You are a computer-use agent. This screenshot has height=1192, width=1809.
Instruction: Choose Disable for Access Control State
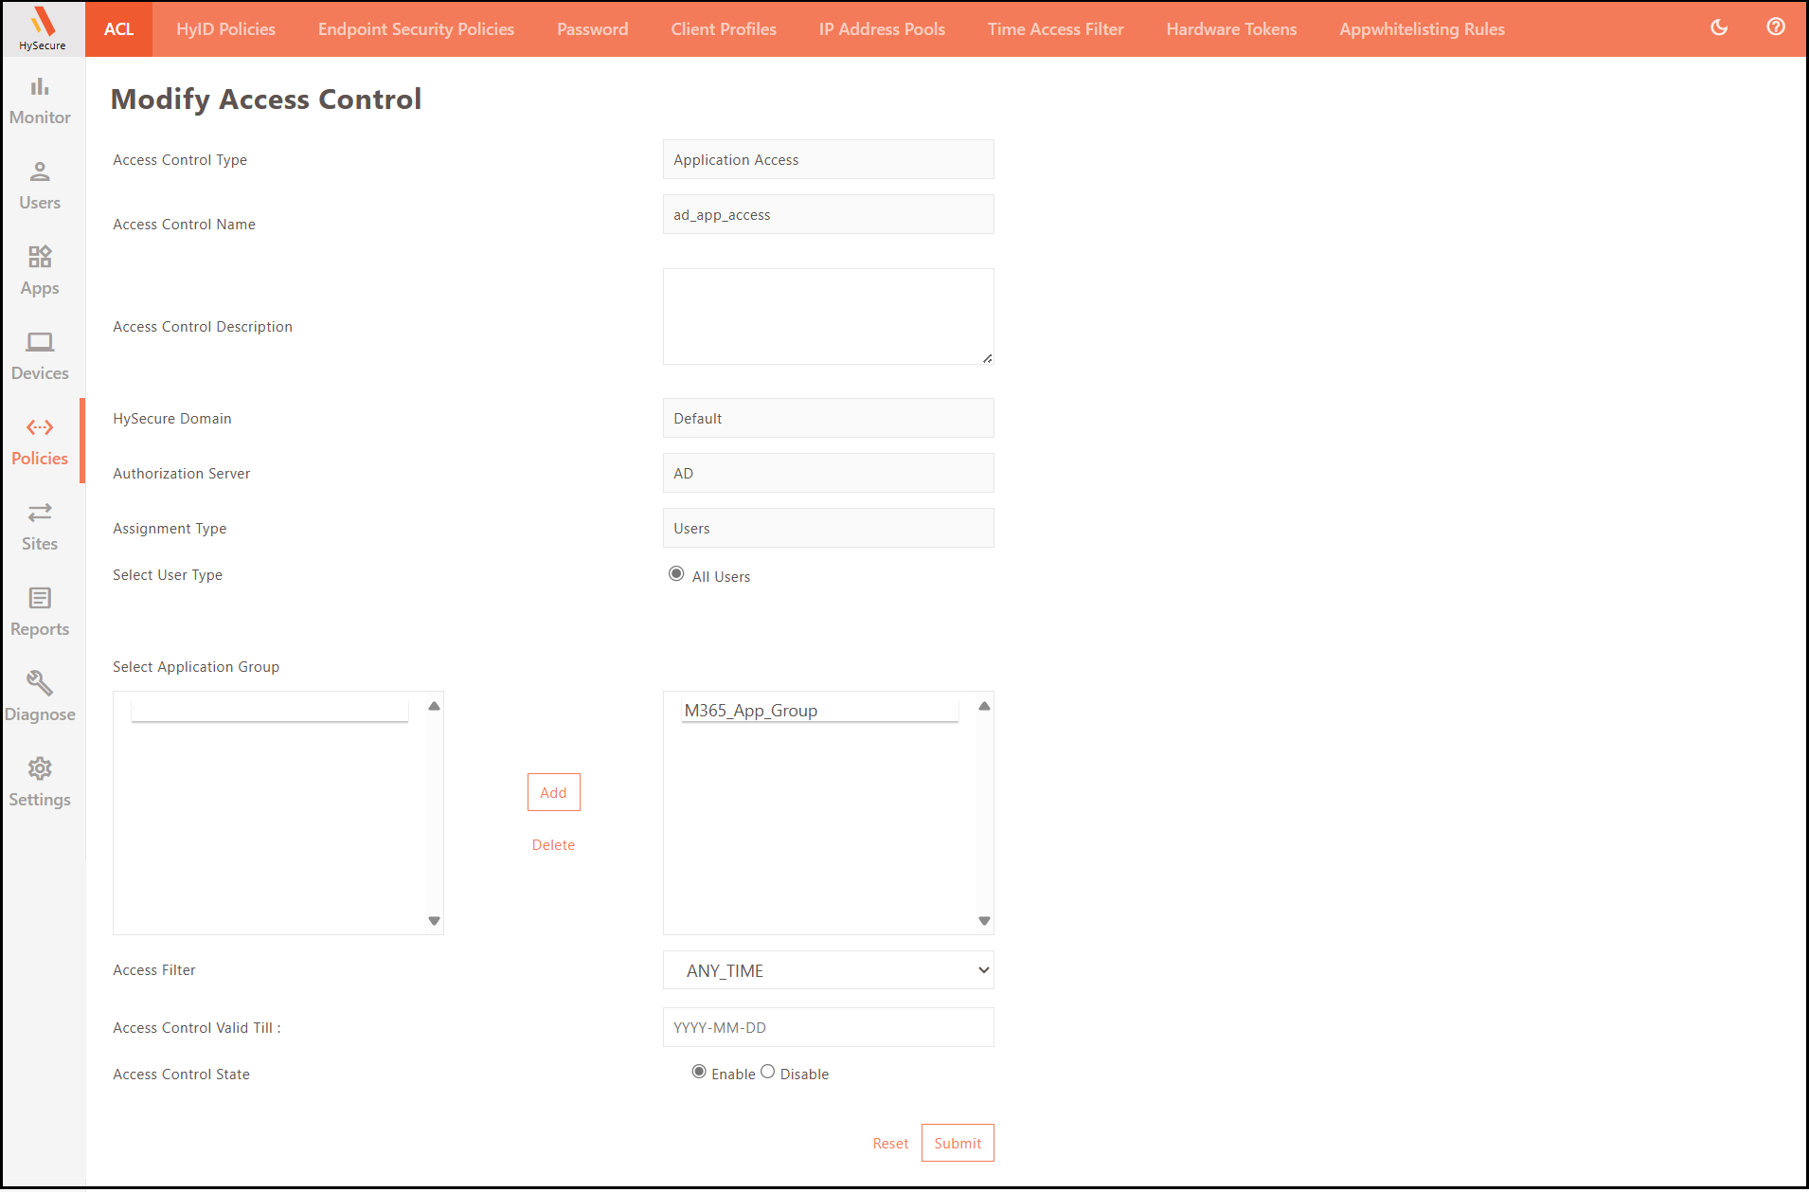[768, 1072]
